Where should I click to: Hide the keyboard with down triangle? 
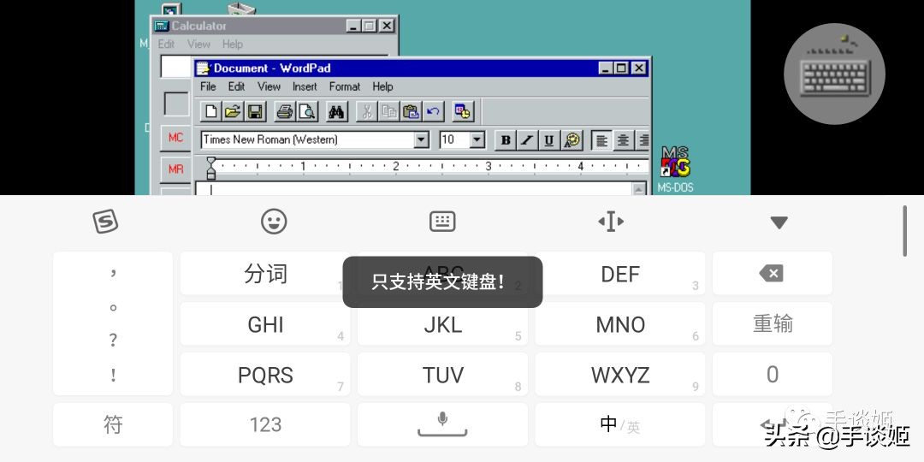(x=779, y=222)
